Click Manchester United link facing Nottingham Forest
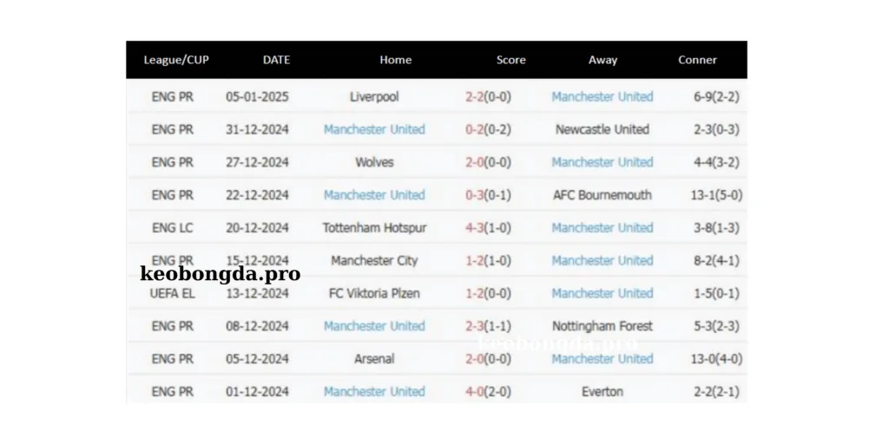889x444 pixels. tap(374, 326)
